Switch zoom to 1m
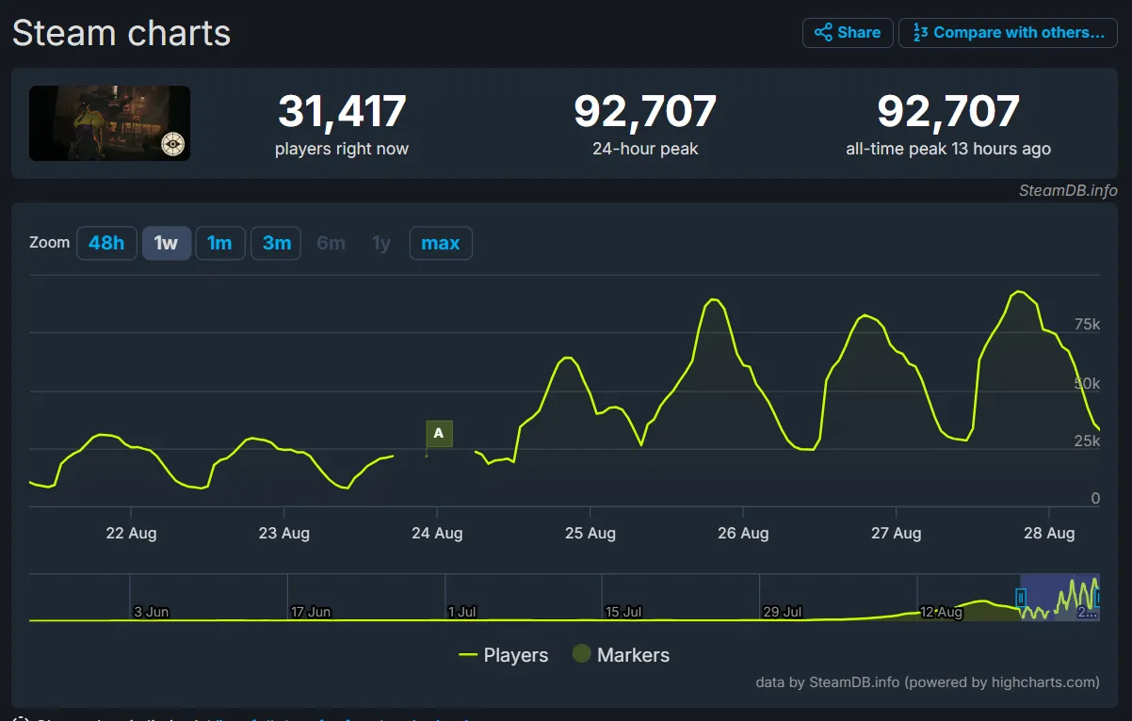The height and width of the screenshot is (721, 1132). point(220,243)
